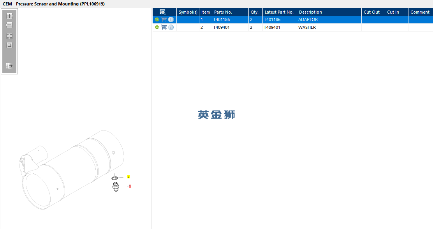The height and width of the screenshot is (229, 433).
Task: Sort by Latest Part No. column header
Action: pos(280,12)
